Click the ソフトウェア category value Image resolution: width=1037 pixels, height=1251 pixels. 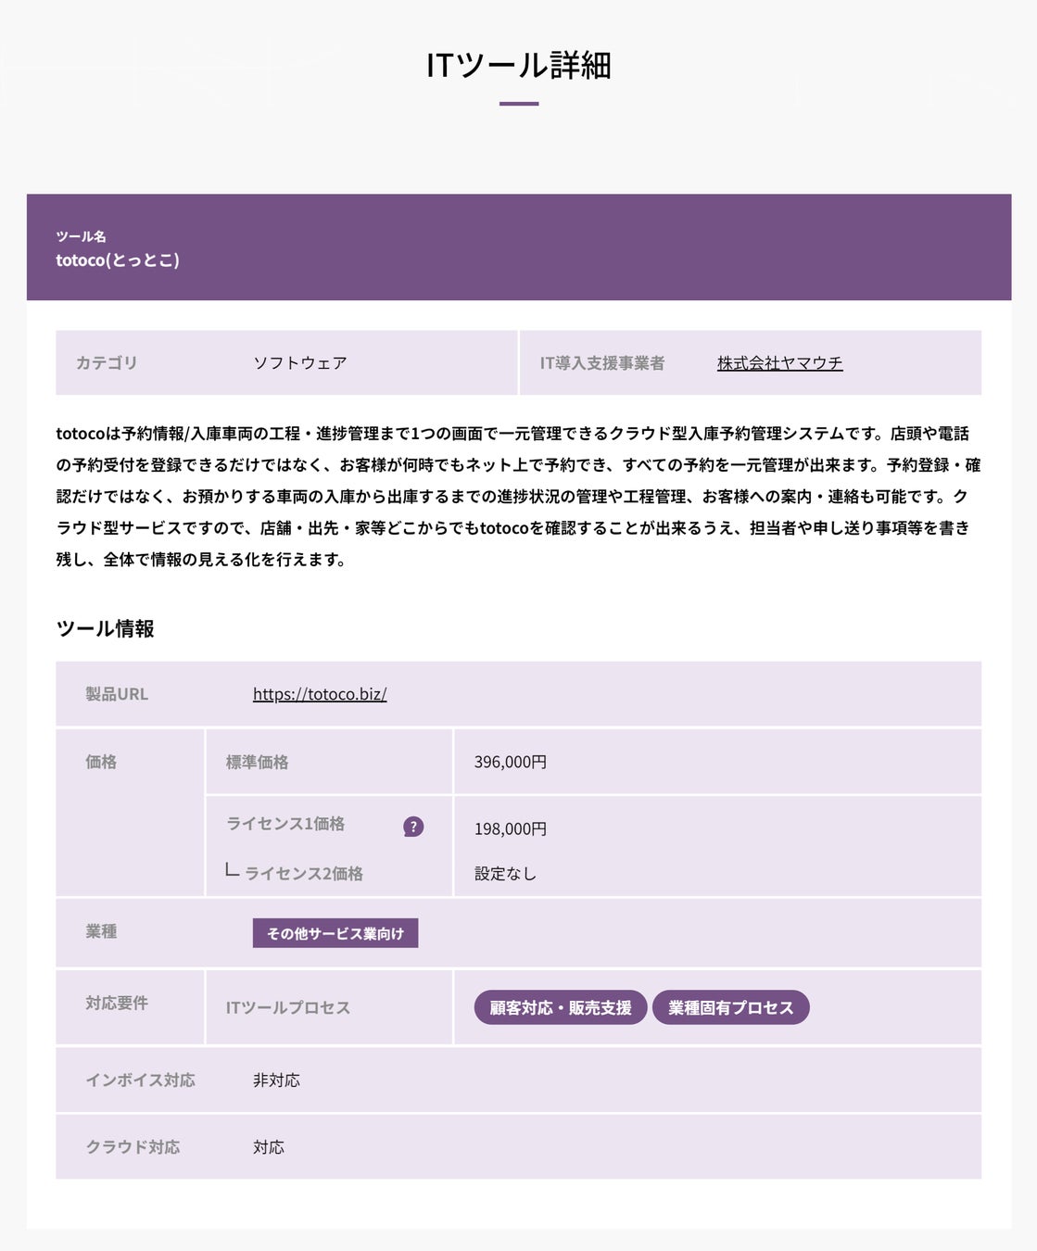point(300,363)
